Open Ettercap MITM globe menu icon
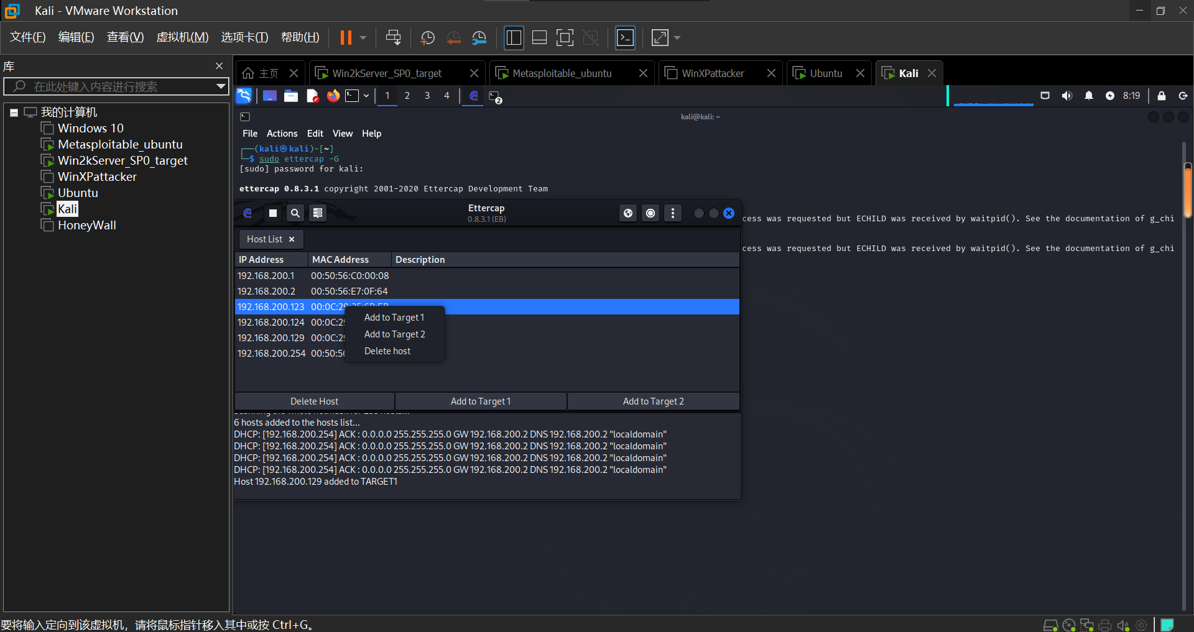The image size is (1194, 632). 628,213
